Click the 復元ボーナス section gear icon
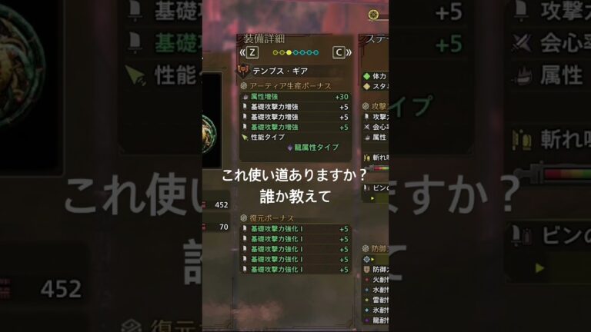 pos(244,218)
